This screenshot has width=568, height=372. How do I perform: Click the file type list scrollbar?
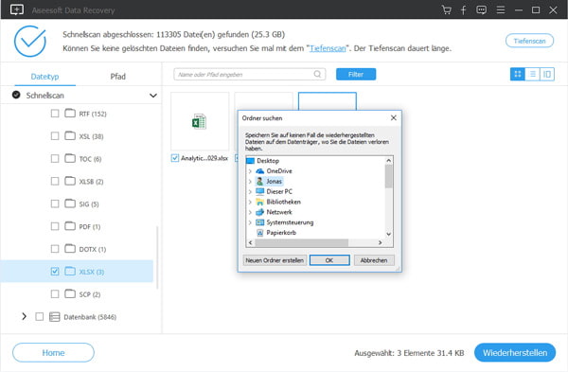[157, 257]
